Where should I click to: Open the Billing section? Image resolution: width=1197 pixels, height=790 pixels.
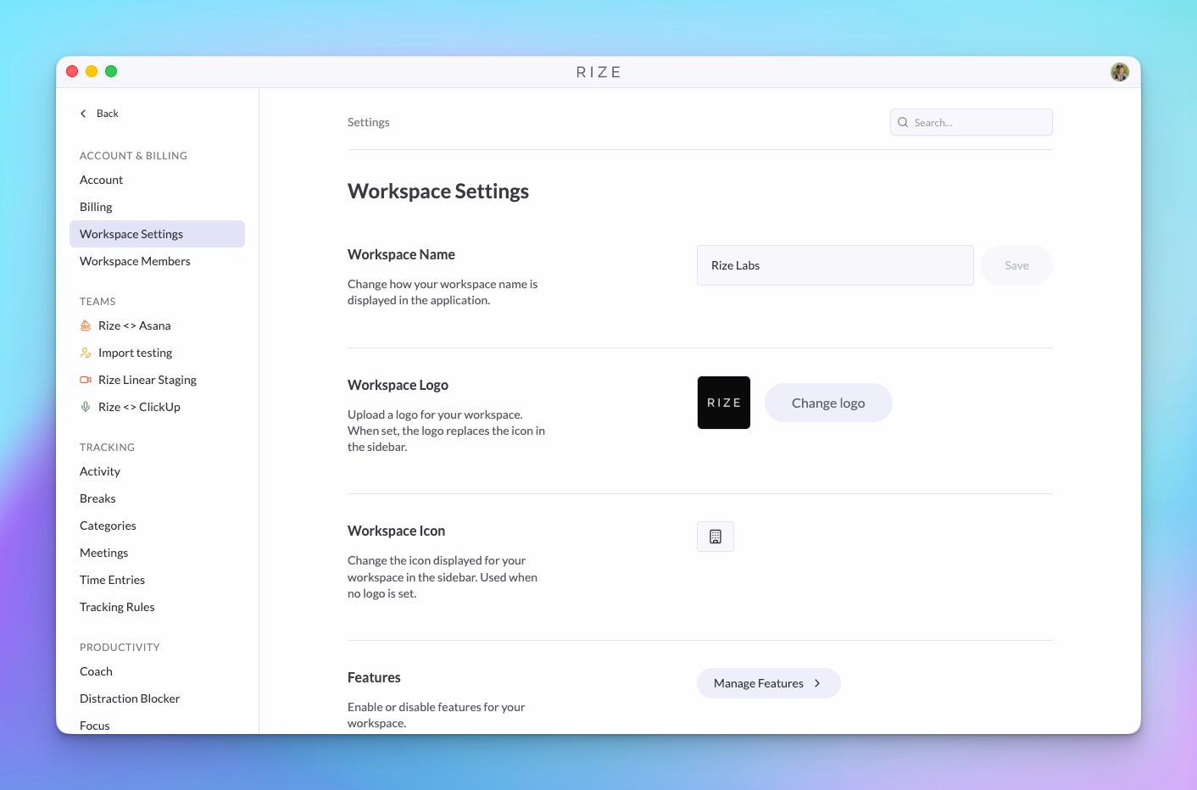[x=96, y=206]
